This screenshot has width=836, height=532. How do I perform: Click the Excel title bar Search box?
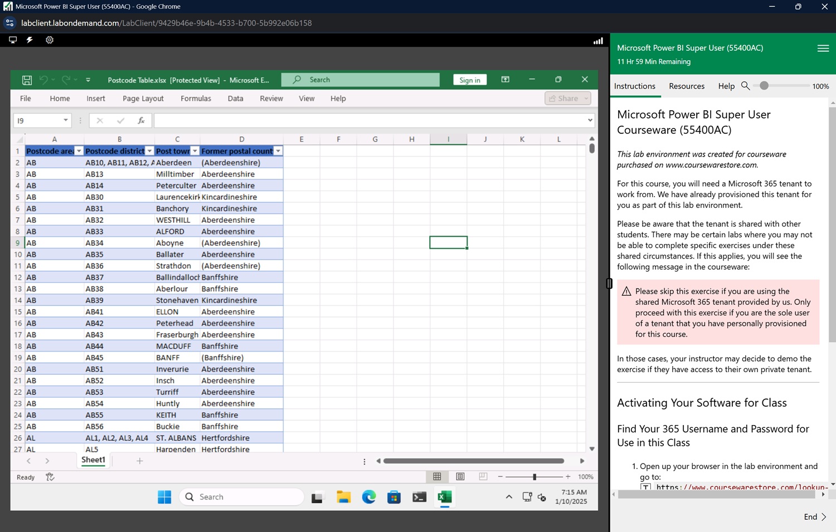click(x=360, y=80)
